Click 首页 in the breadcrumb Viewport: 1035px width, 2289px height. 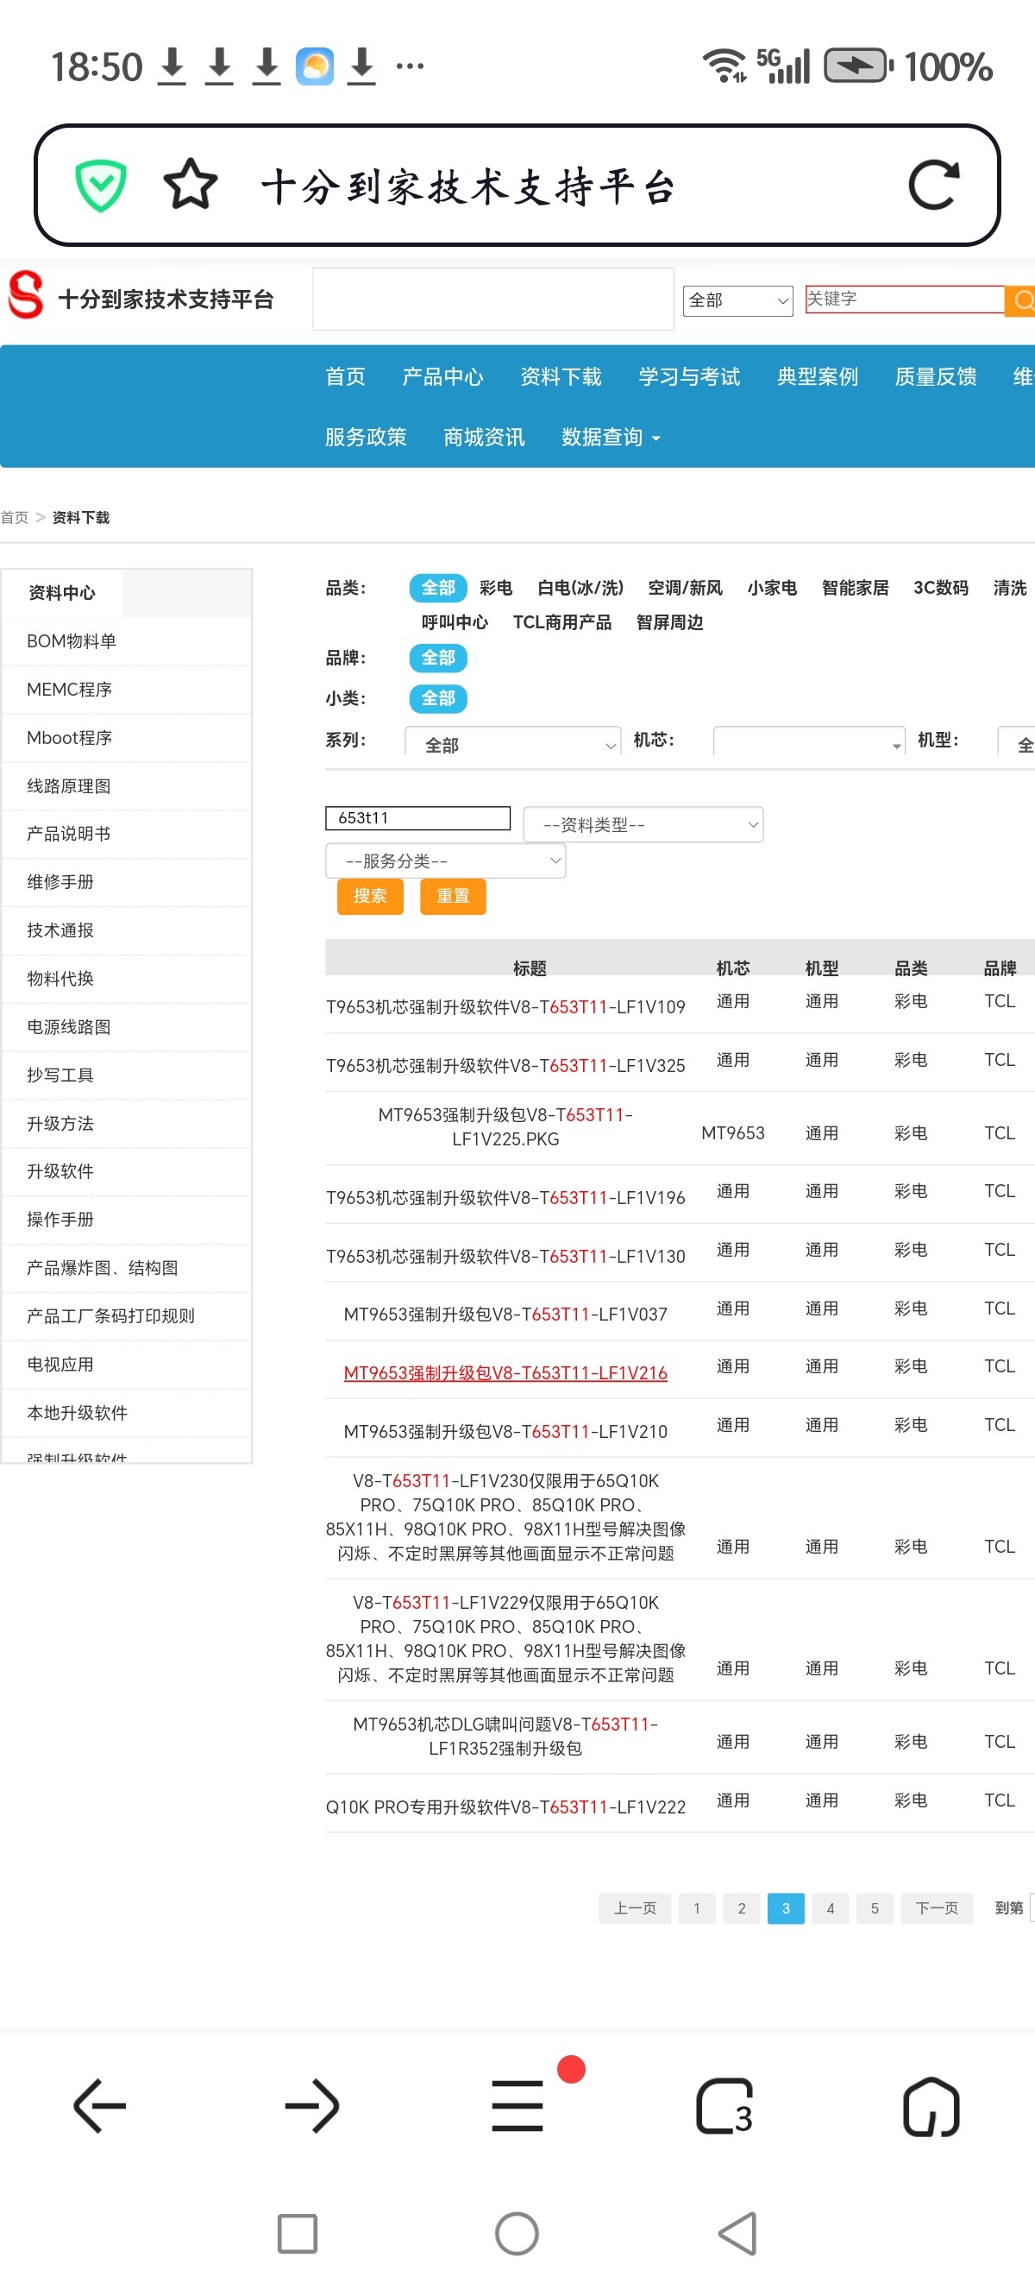[x=14, y=517]
